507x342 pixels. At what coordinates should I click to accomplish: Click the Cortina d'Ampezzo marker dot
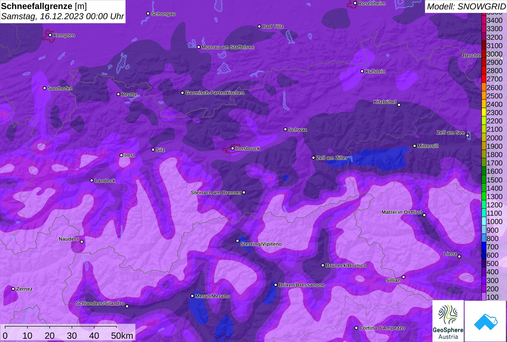(356, 328)
